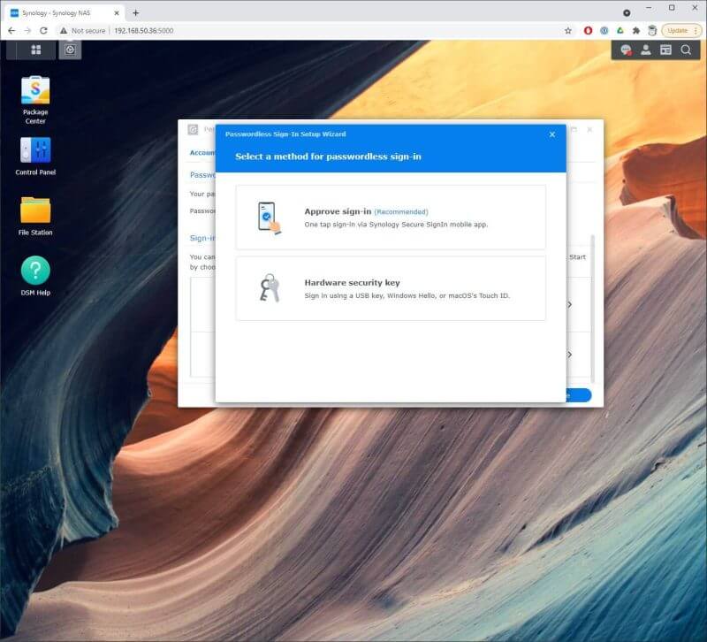This screenshot has width=707, height=642.
Task: Launch File Station from the desktop
Action: 34,210
